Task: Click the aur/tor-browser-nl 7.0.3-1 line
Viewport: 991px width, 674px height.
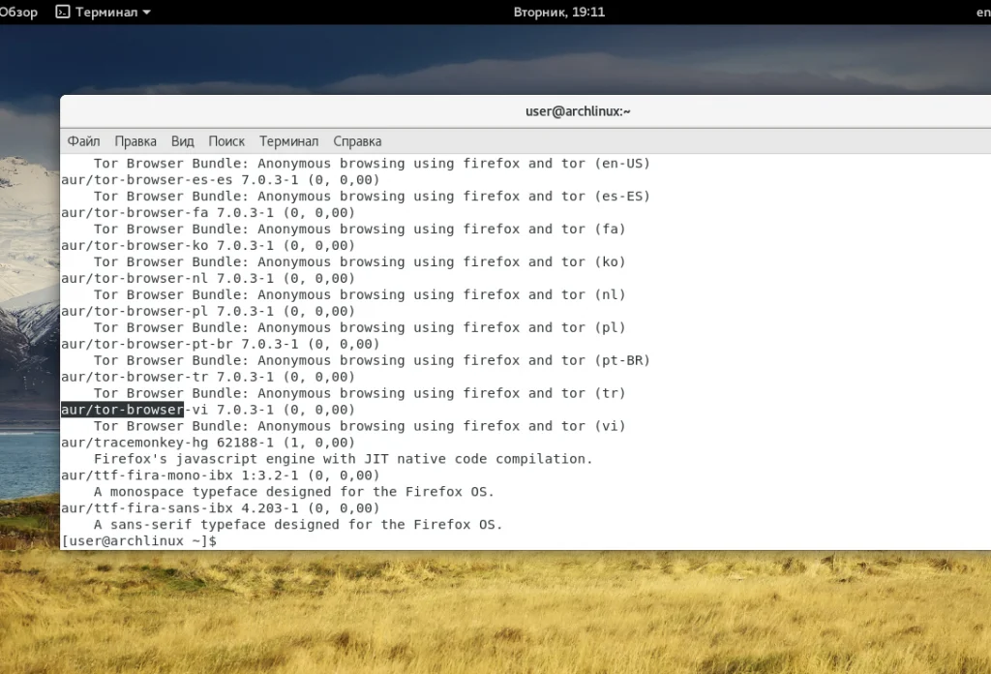Action: click(208, 278)
